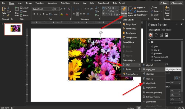Click the Comments button
The height and width of the screenshot is (109, 185).
(176, 3)
